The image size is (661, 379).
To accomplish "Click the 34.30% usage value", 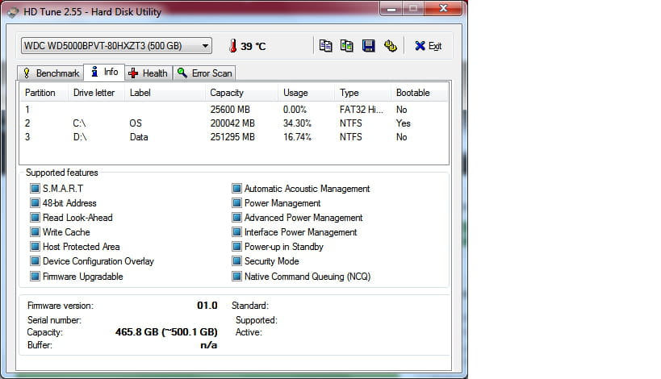I will tap(297, 123).
